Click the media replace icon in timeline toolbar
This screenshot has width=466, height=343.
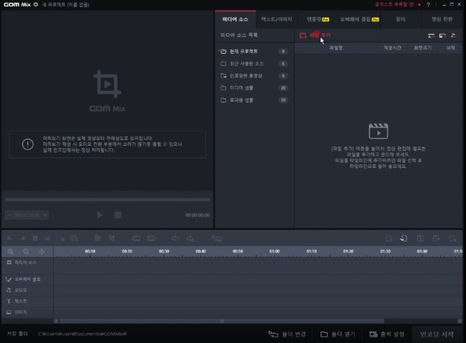tap(216, 238)
